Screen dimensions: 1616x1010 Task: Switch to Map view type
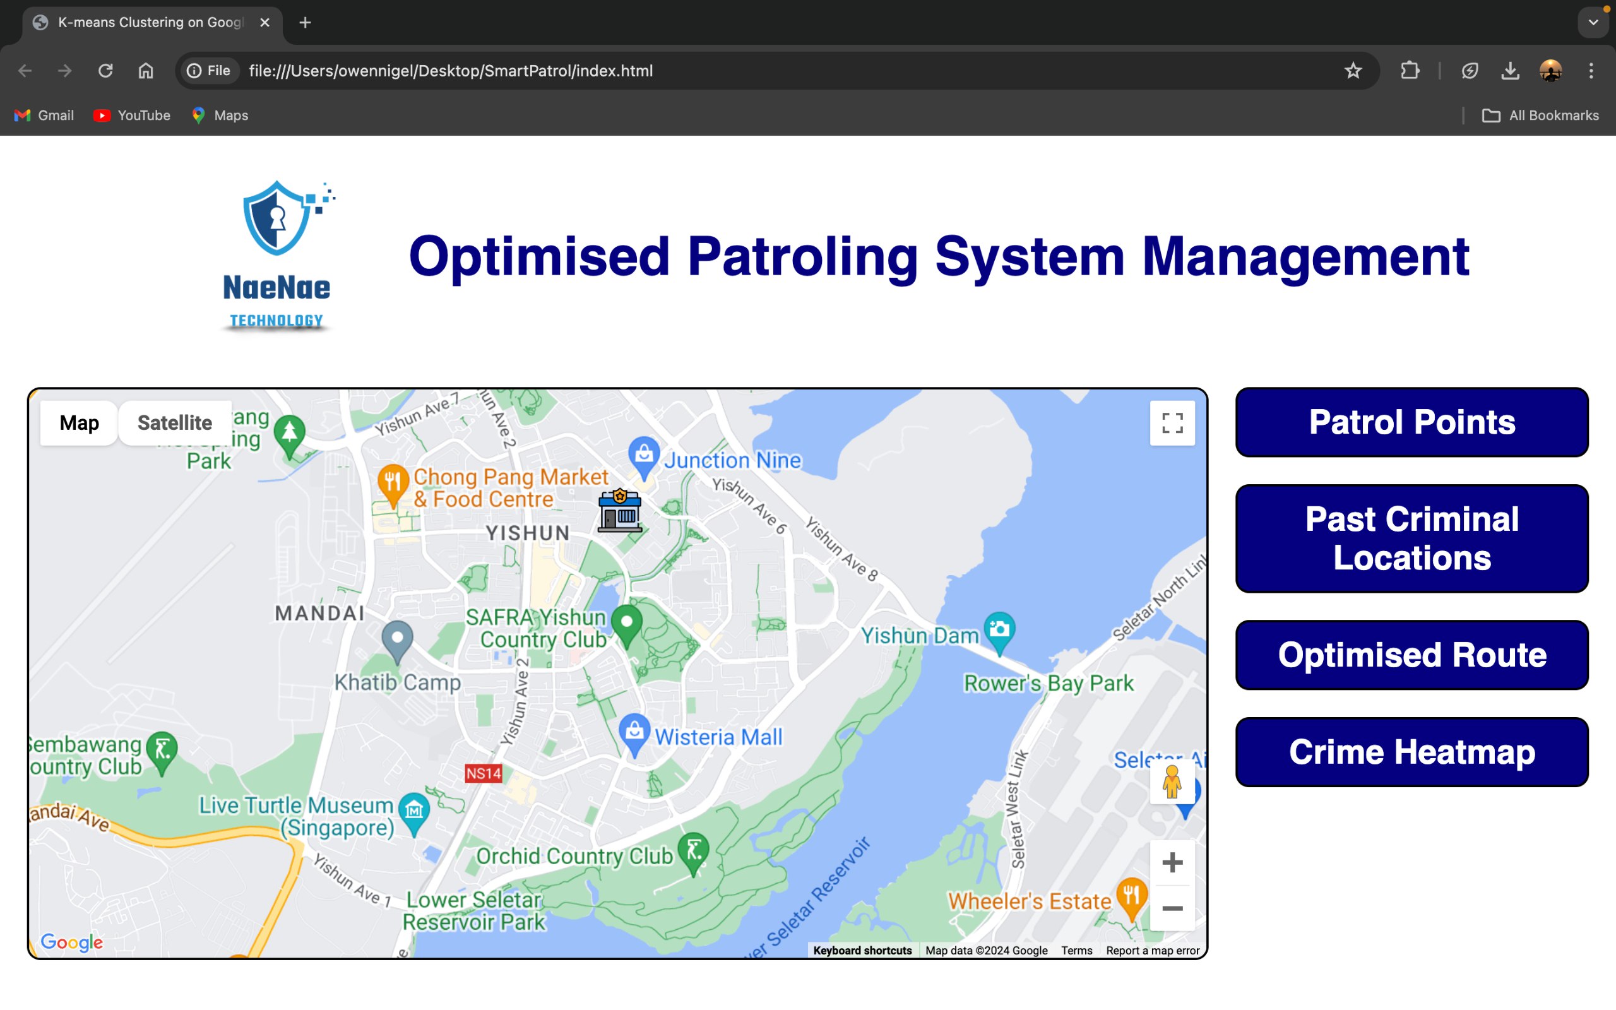pyautogui.click(x=79, y=423)
